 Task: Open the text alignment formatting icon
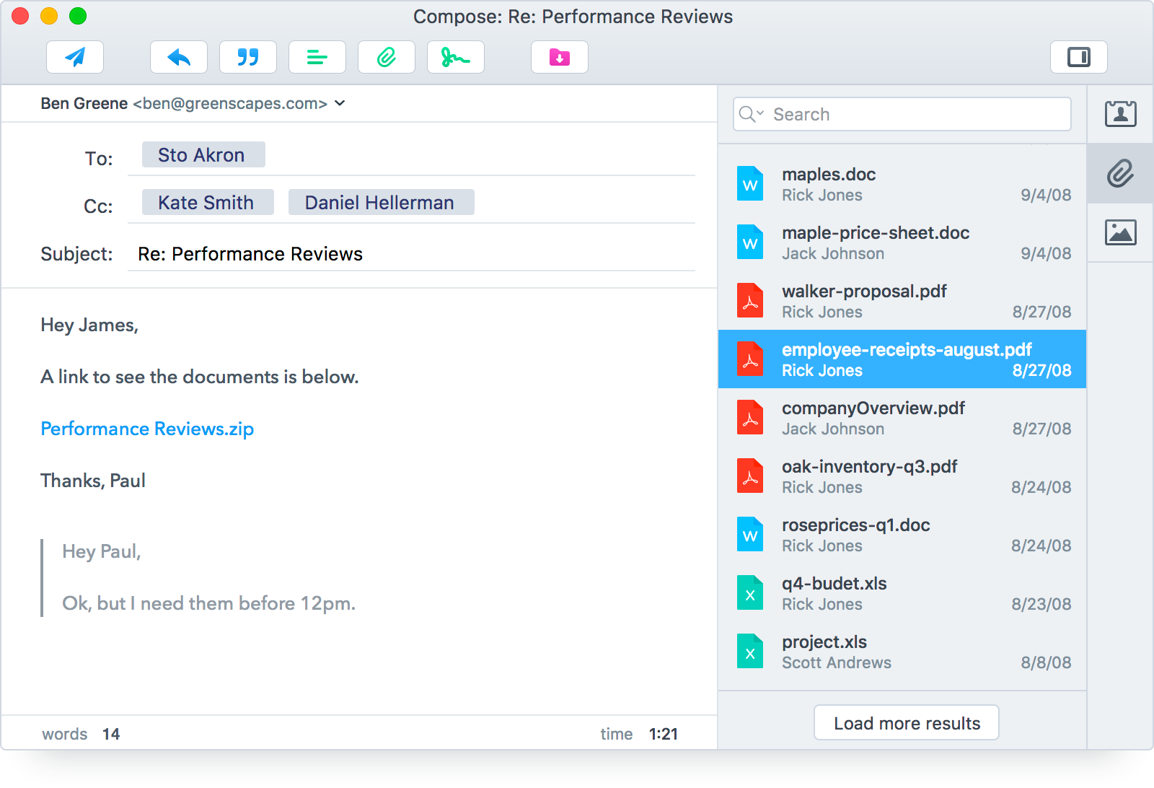tap(317, 57)
